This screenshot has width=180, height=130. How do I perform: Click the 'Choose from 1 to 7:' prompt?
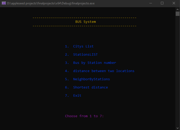84,116
